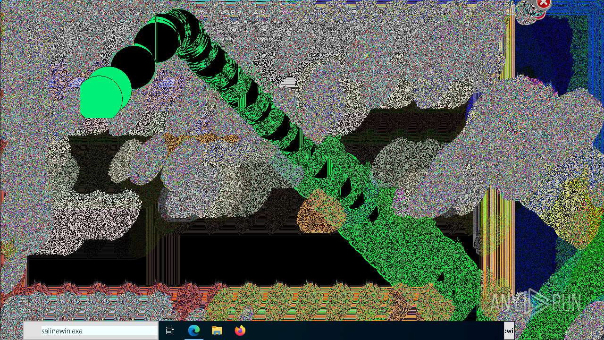Click the salinewin.exe taskbar search box
The image size is (604, 340).
[x=91, y=331]
